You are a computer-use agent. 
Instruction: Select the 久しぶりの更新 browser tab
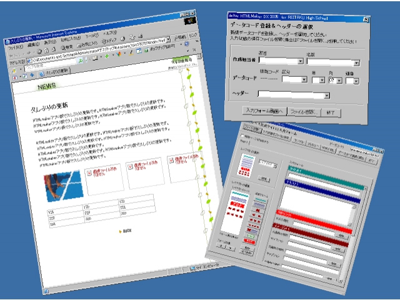pos(54,72)
